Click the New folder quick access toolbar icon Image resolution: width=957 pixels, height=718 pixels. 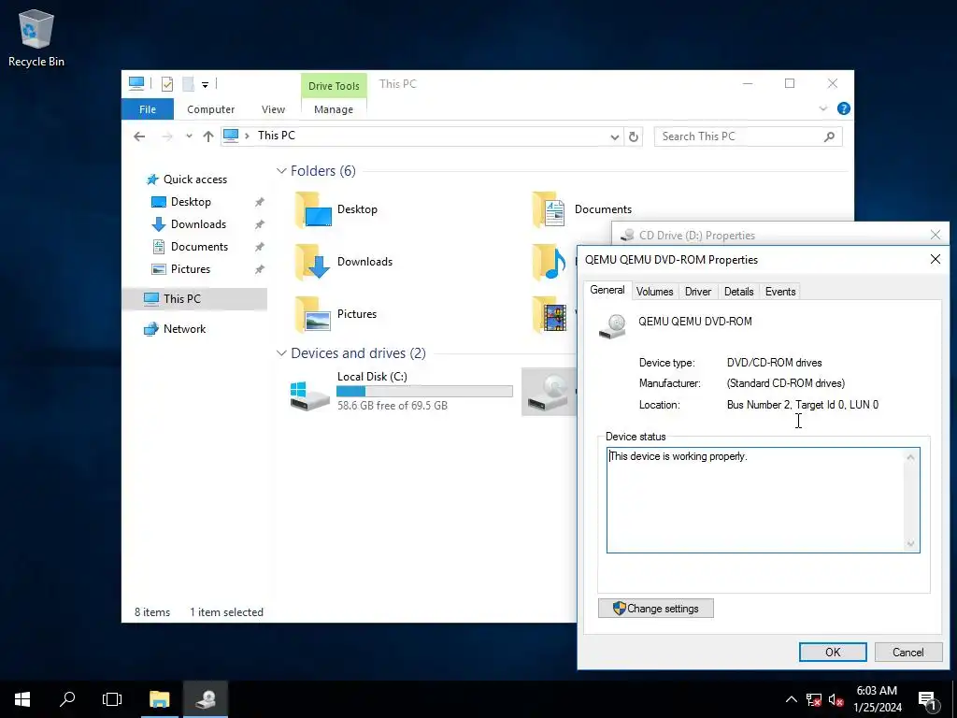click(188, 84)
